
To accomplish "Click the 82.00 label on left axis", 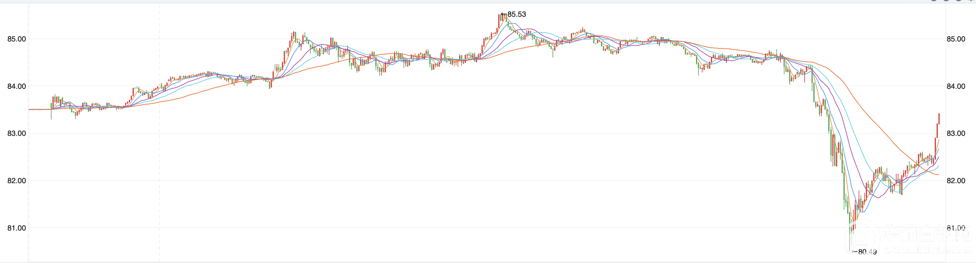I will click(17, 181).
